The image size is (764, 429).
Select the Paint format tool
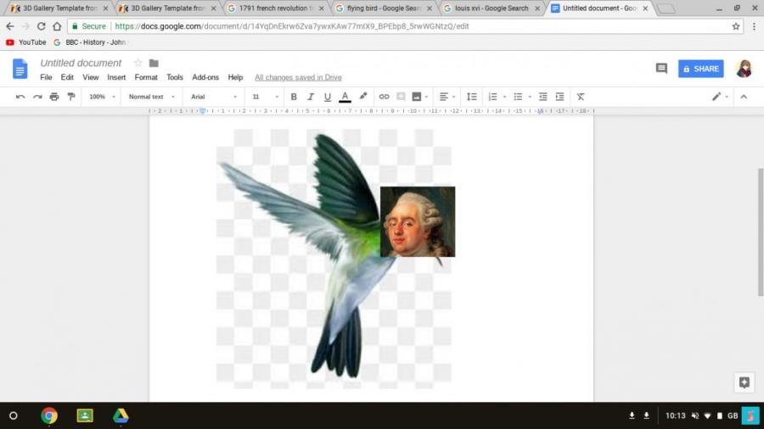click(x=71, y=97)
